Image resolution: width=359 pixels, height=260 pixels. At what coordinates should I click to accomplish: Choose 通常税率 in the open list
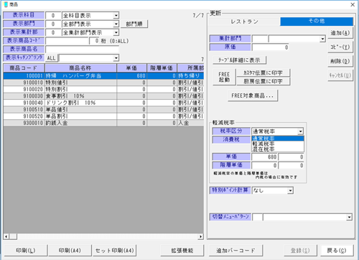click(x=278, y=139)
